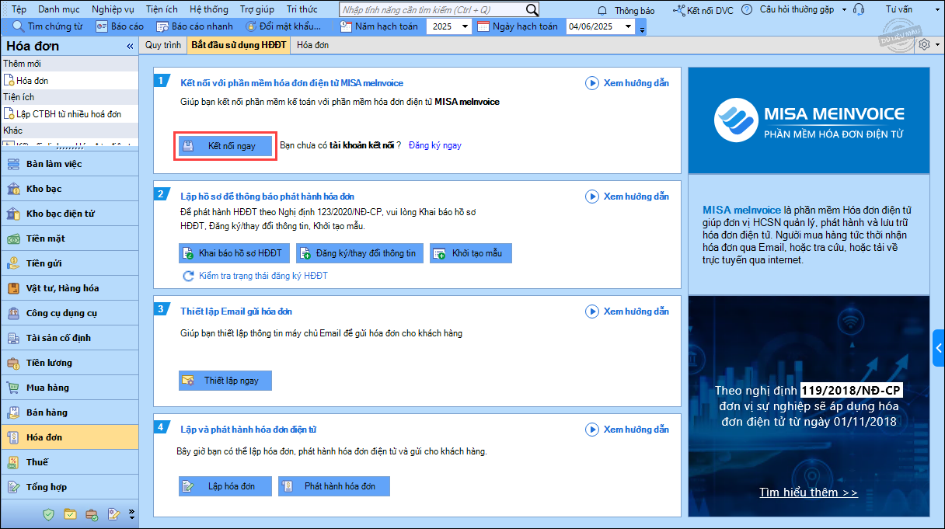Switch to the Hóa đơn tab

pyautogui.click(x=312, y=45)
